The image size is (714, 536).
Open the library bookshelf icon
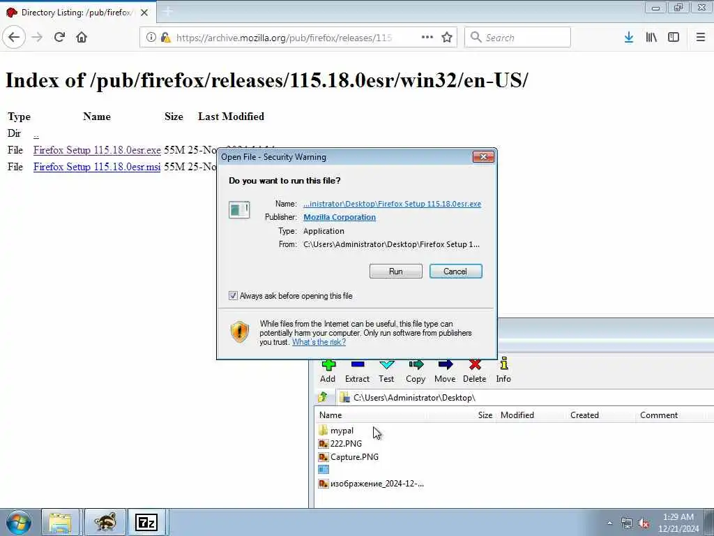pyautogui.click(x=651, y=37)
